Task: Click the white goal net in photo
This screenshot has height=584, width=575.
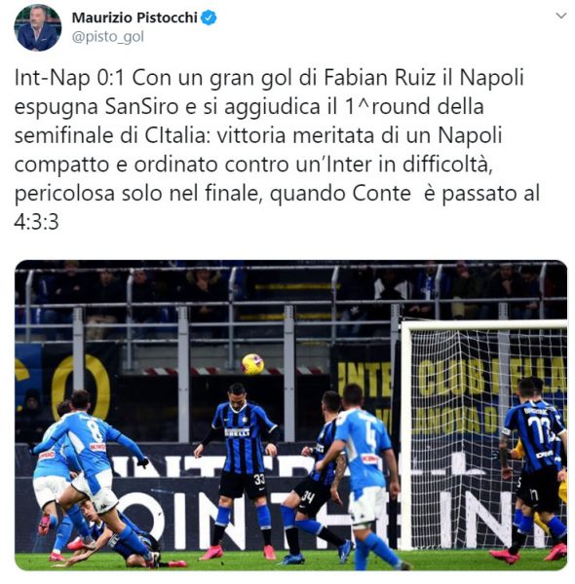Action: 484,434
